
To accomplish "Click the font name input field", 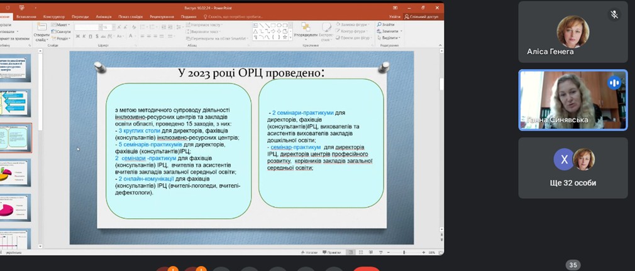I will pyautogui.click(x=87, y=27).
